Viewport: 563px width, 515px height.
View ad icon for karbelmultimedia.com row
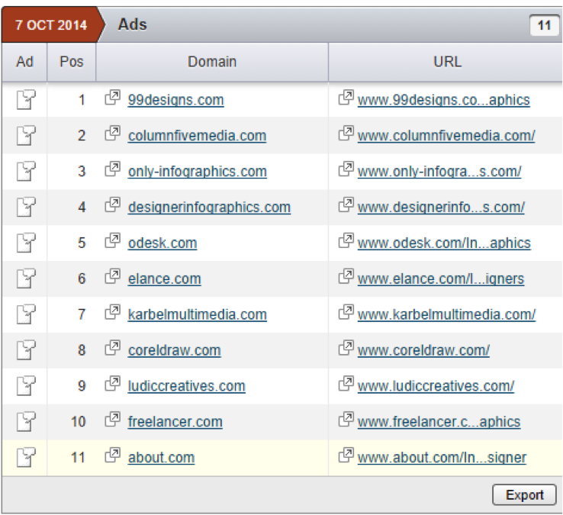[x=26, y=314]
